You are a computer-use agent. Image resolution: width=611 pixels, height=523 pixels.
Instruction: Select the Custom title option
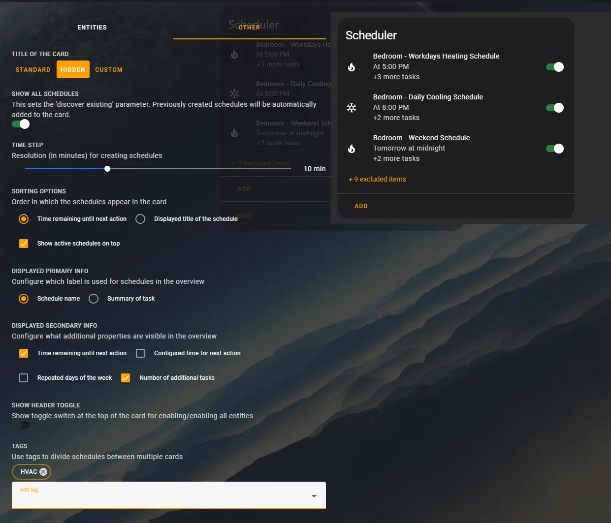[x=109, y=70]
